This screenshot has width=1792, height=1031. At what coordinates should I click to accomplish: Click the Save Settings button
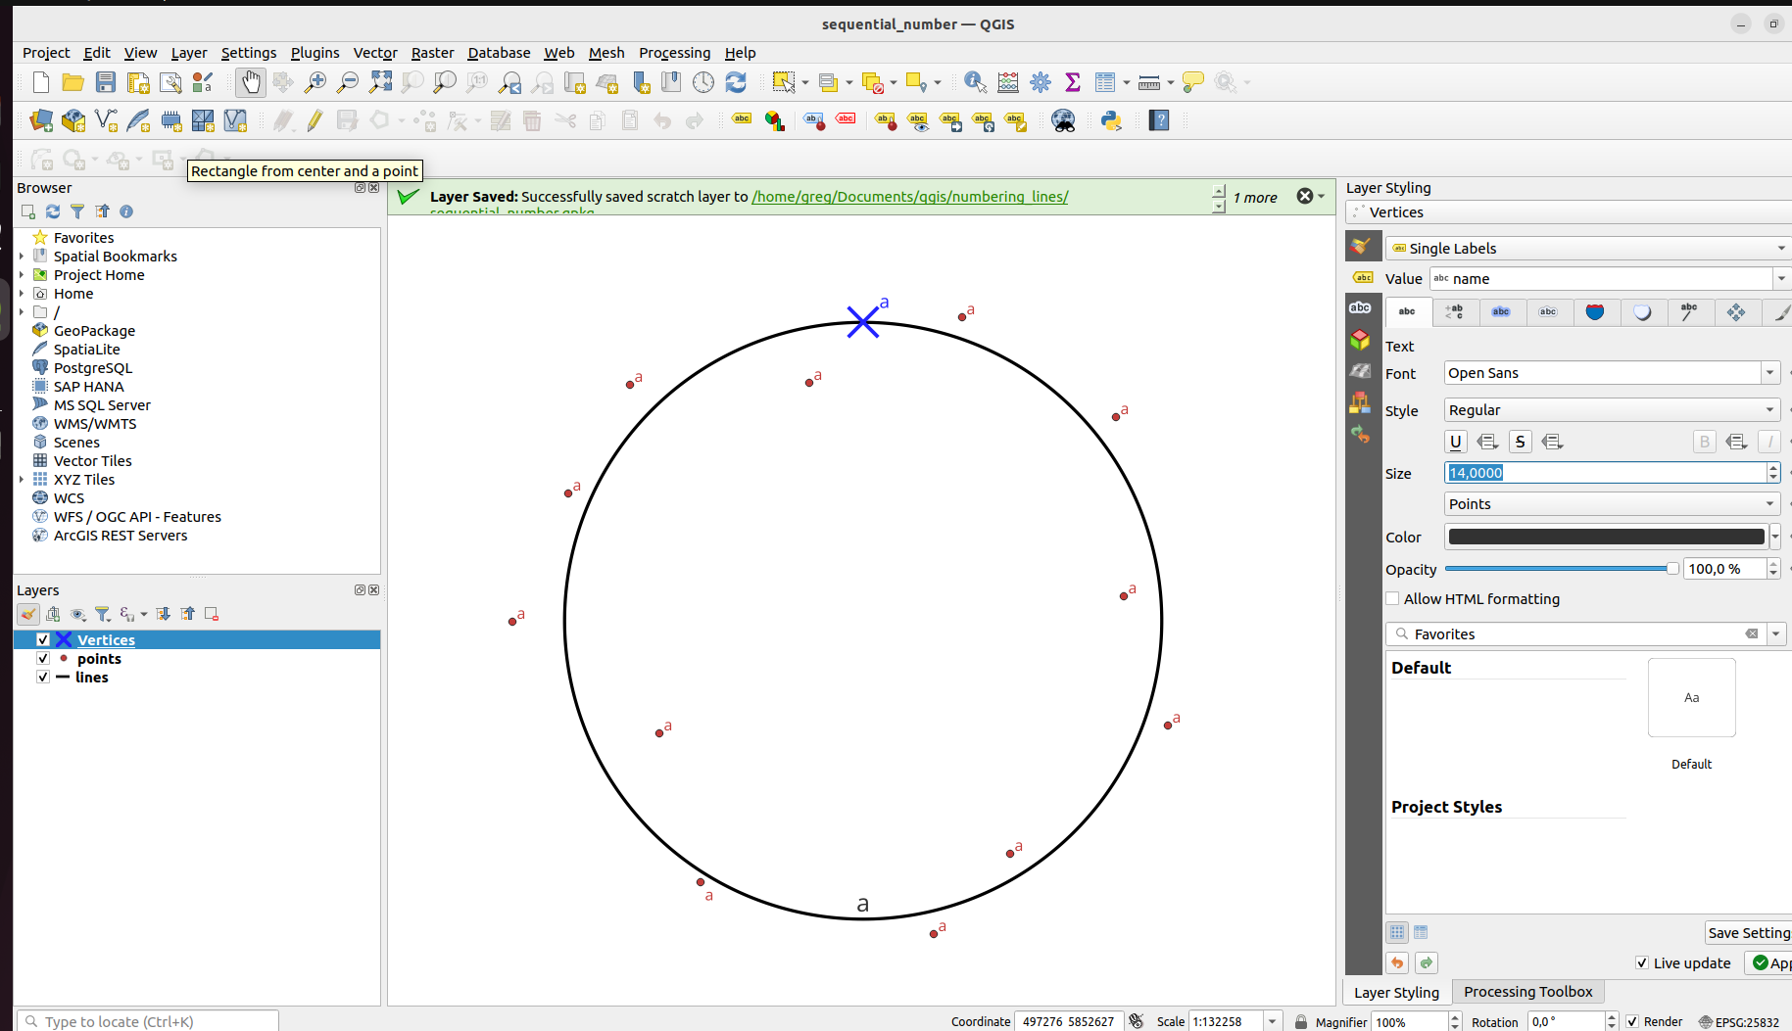point(1748,933)
